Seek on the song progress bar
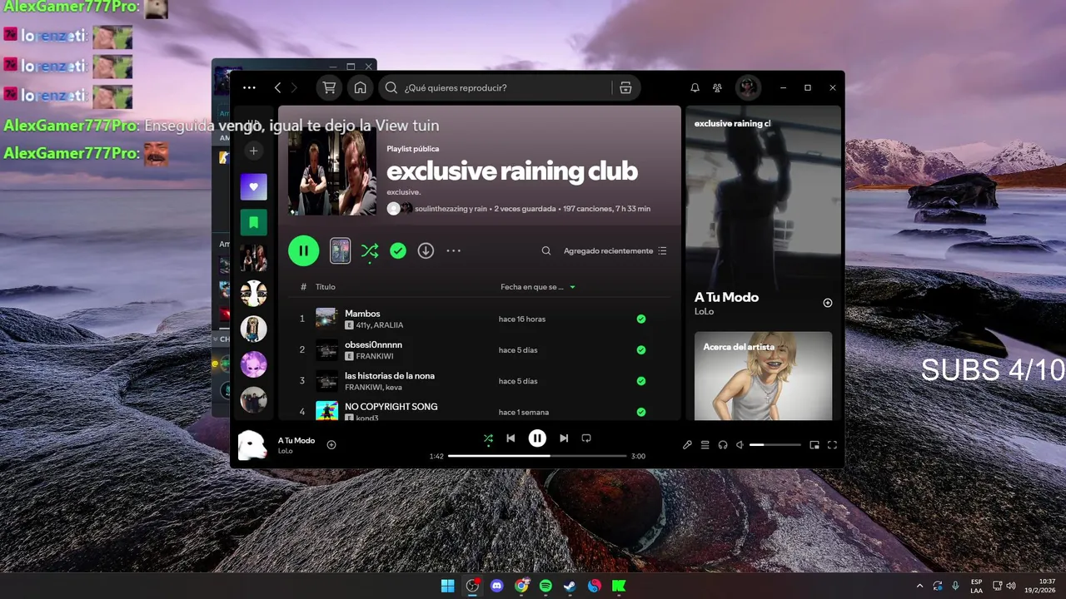 (x=537, y=456)
